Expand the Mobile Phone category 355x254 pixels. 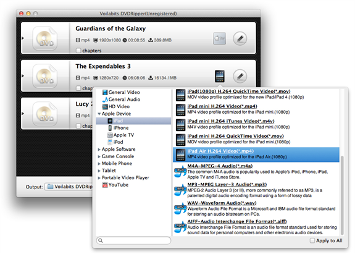[x=99, y=164]
